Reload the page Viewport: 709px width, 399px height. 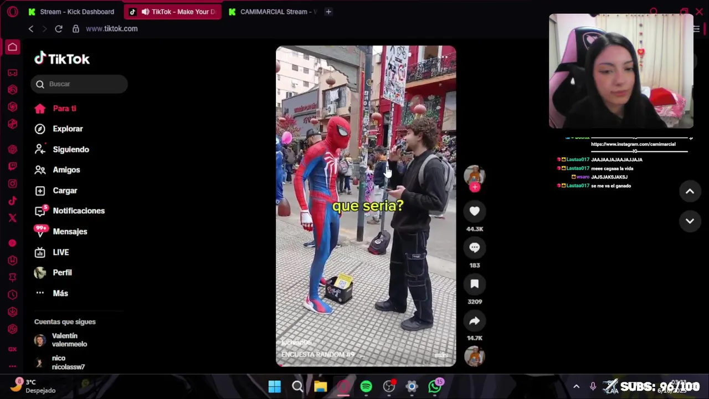[59, 29]
